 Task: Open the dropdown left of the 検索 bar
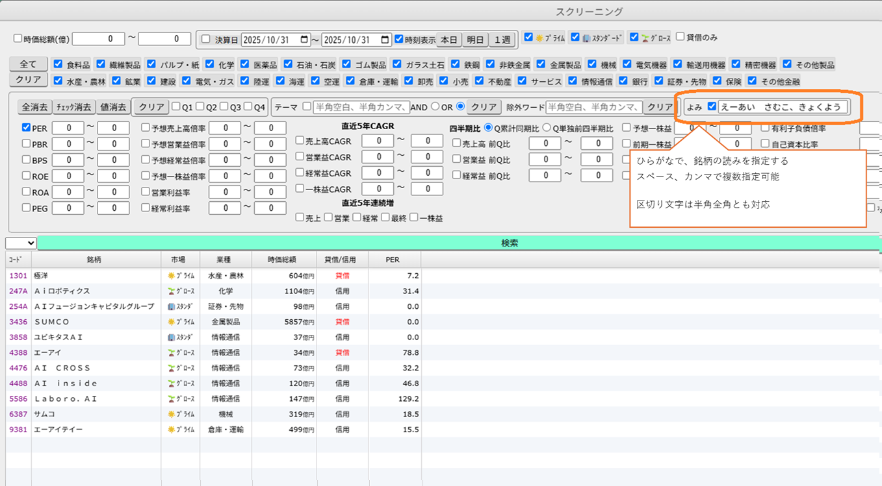point(21,243)
